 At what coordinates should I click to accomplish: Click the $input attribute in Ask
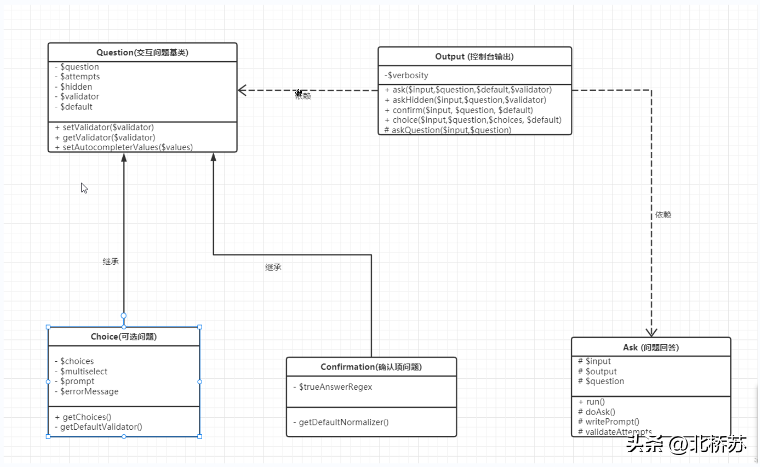click(x=595, y=361)
